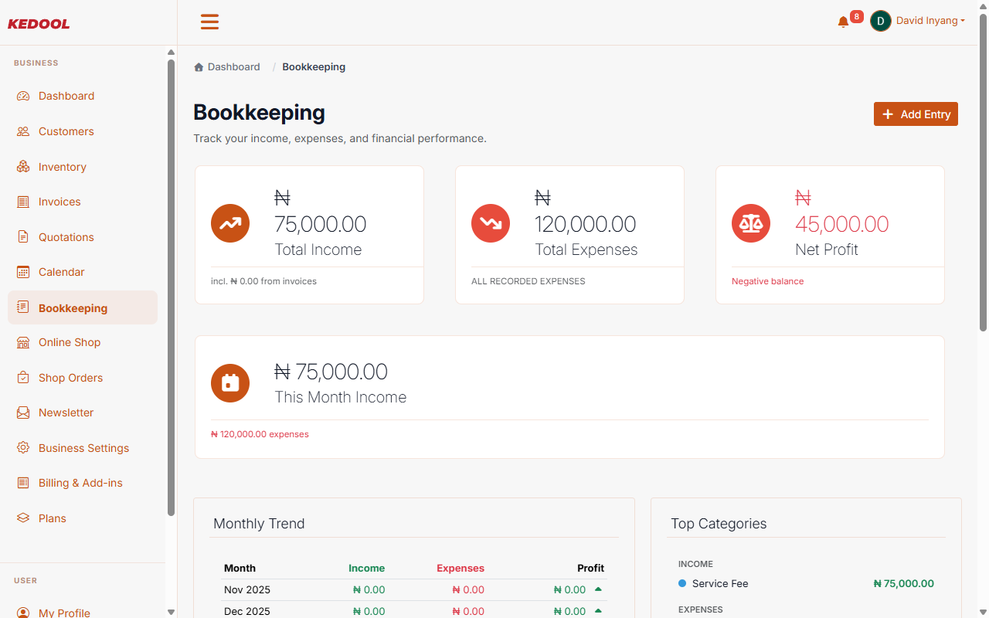Image resolution: width=989 pixels, height=618 pixels.
Task: Click the sidebar scroll up arrow
Action: coord(171,53)
